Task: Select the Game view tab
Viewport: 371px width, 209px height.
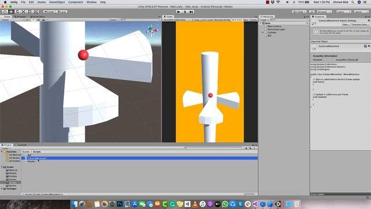Action: (168, 17)
